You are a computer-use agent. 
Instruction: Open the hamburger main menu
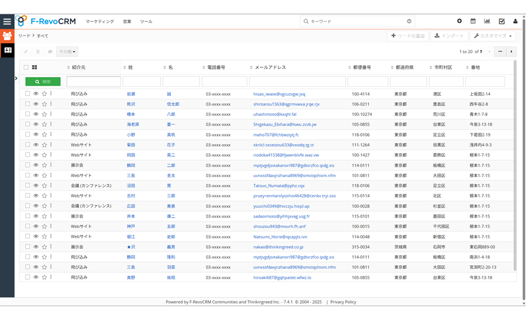7,21
